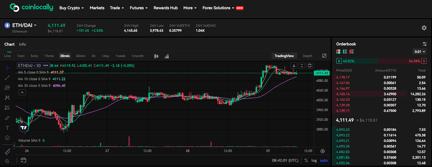Open chart axis settings gear
432x167 pixels.
(323, 151)
